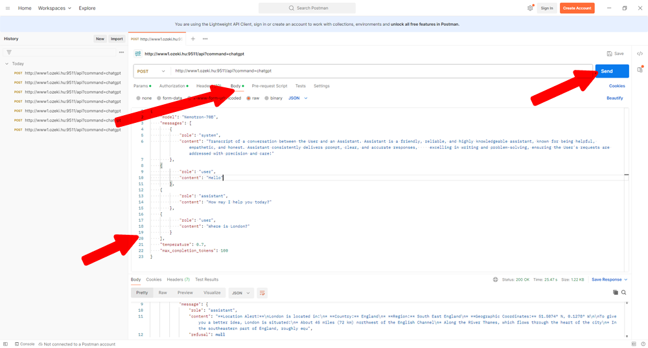Image resolution: width=648 pixels, height=348 pixels.
Task: Open the Cookies link
Action: click(x=617, y=86)
